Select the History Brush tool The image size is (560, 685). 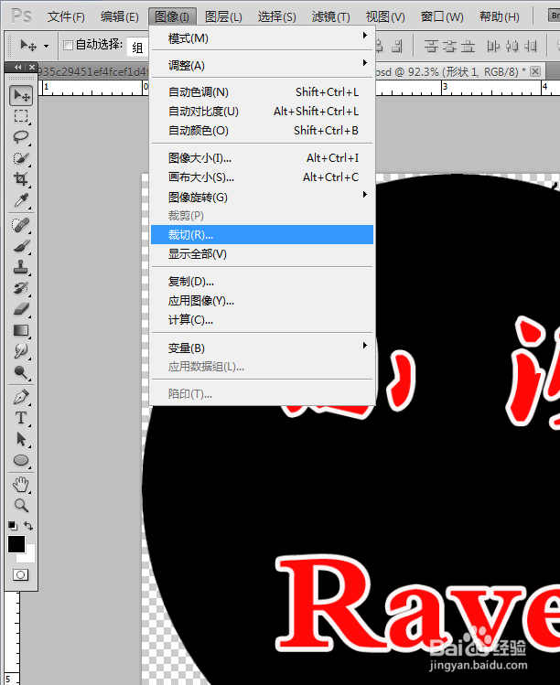pos(21,288)
